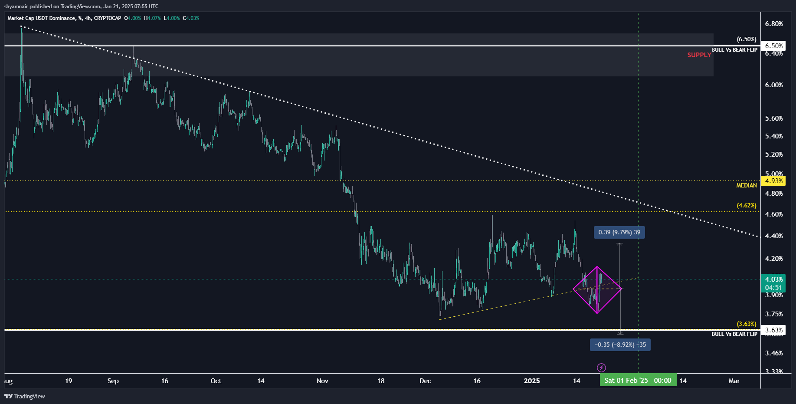
Task: Select the -0.35 (-8.92%) -35 measurement box
Action: tap(620, 345)
